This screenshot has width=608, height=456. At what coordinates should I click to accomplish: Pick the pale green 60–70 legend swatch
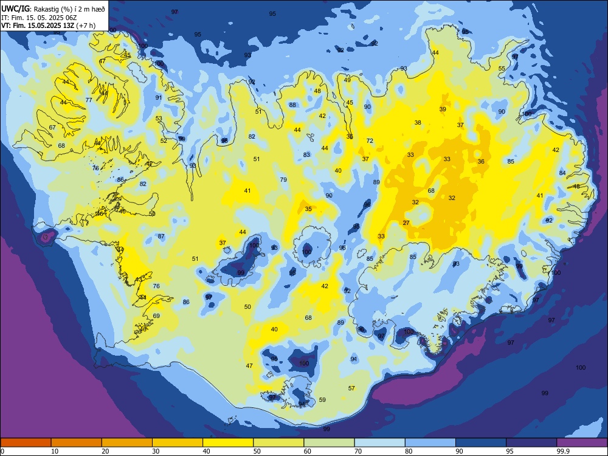(x=329, y=443)
